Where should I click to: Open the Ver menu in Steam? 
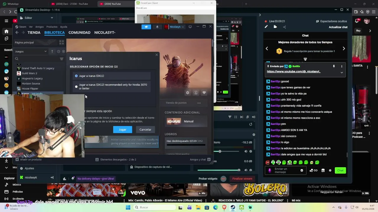[31, 27]
